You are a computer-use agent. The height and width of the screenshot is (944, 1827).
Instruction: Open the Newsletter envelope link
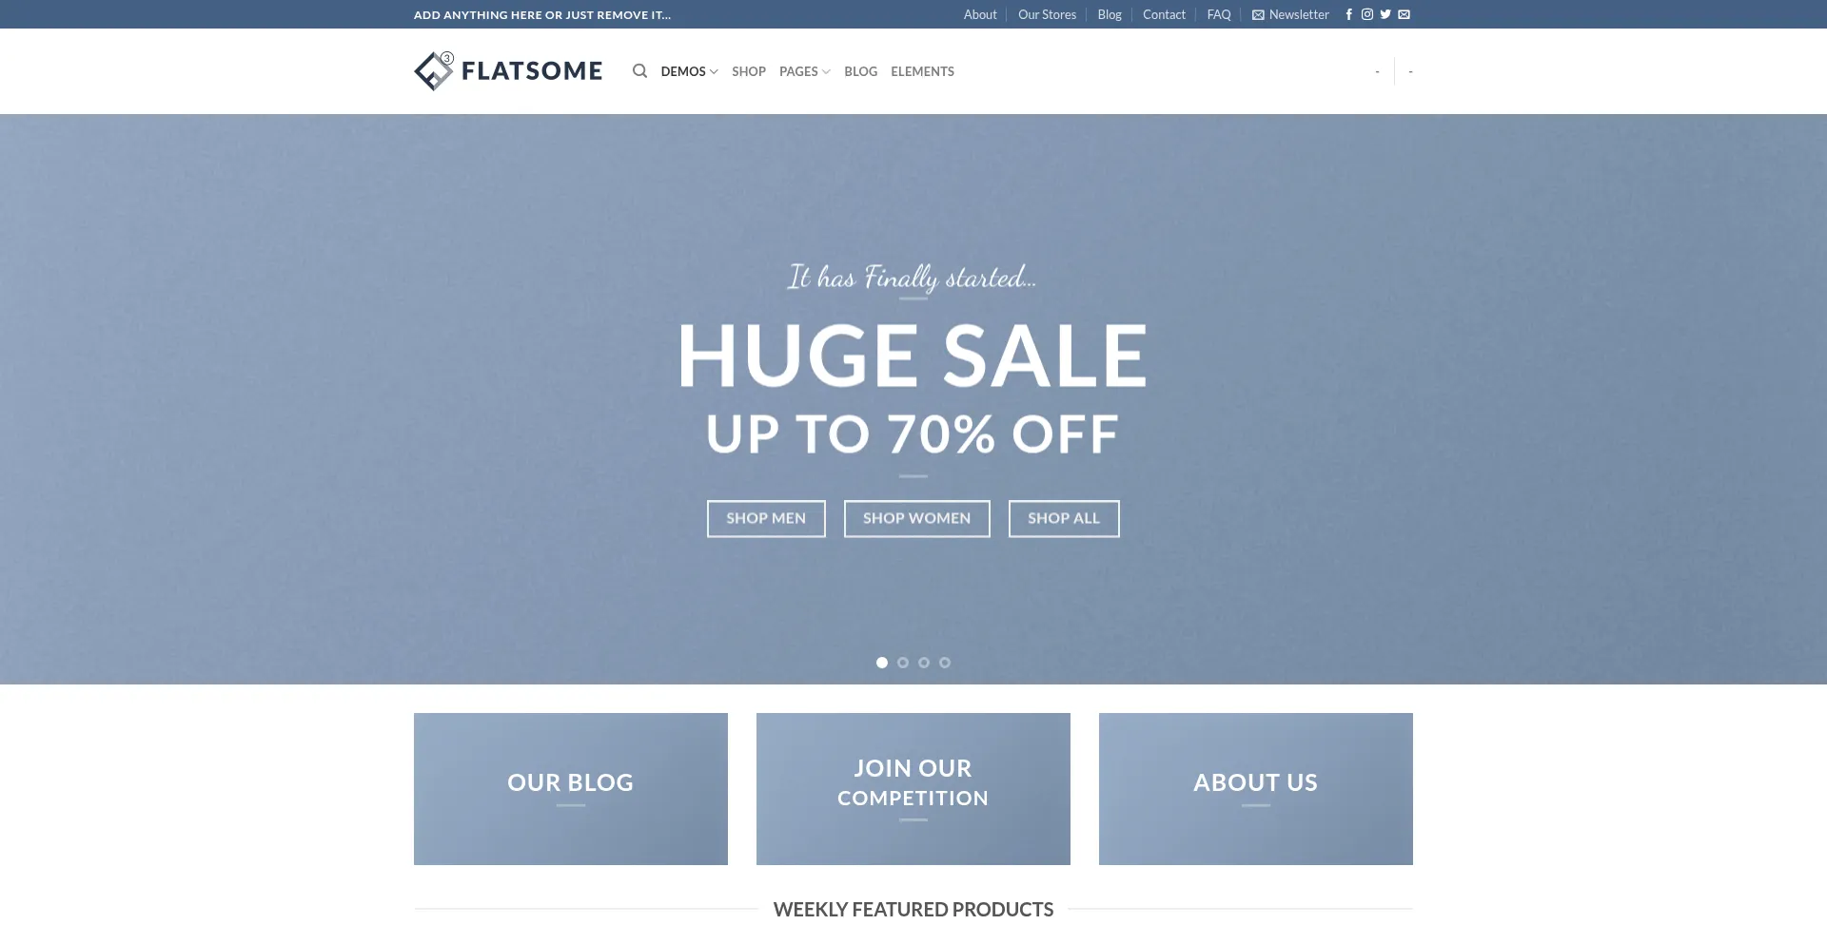point(1290,14)
